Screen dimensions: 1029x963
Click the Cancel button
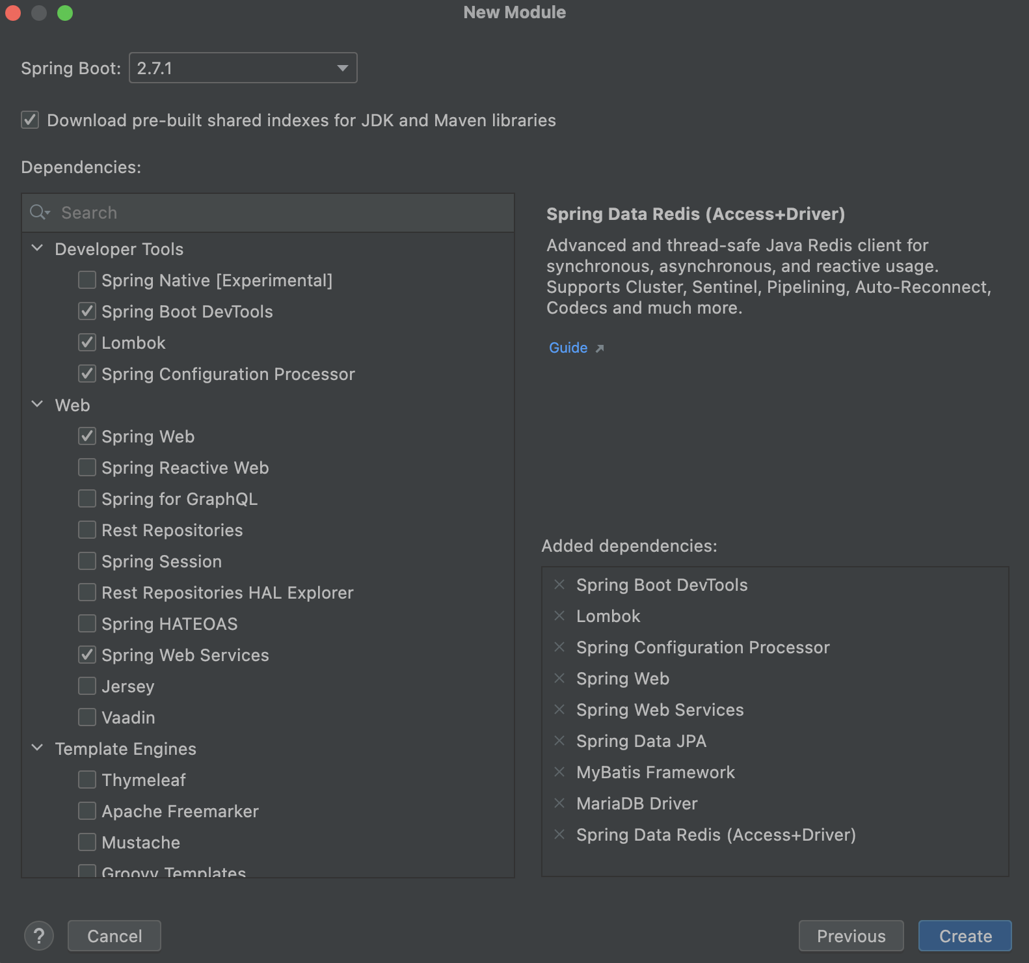pos(114,936)
